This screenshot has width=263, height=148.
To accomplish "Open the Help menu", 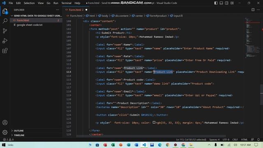I will [x=77, y=3].
